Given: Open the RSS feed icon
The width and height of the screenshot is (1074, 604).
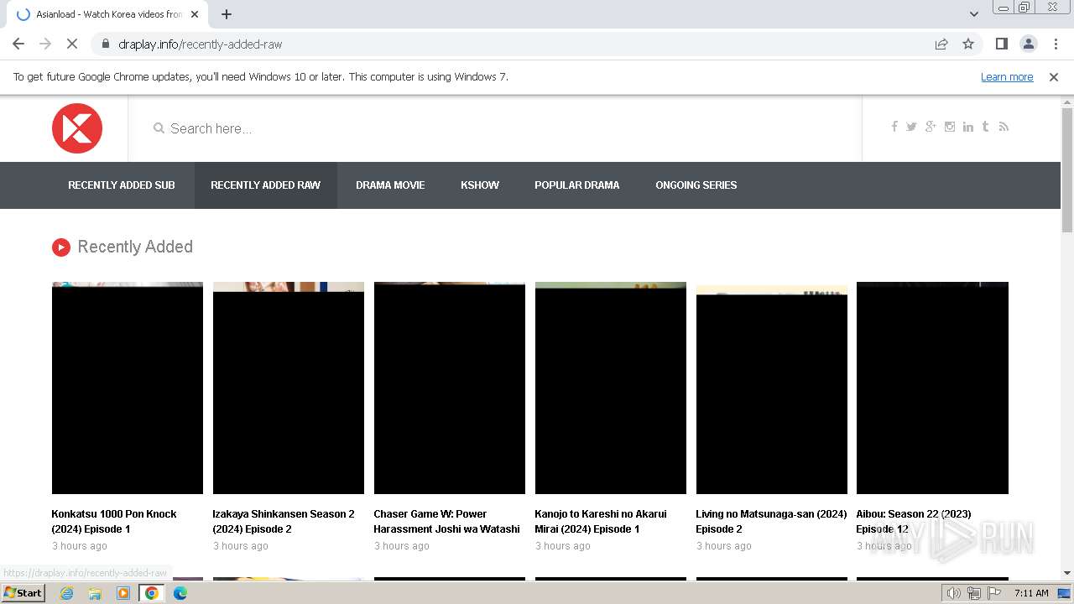Looking at the screenshot, I should [1004, 127].
